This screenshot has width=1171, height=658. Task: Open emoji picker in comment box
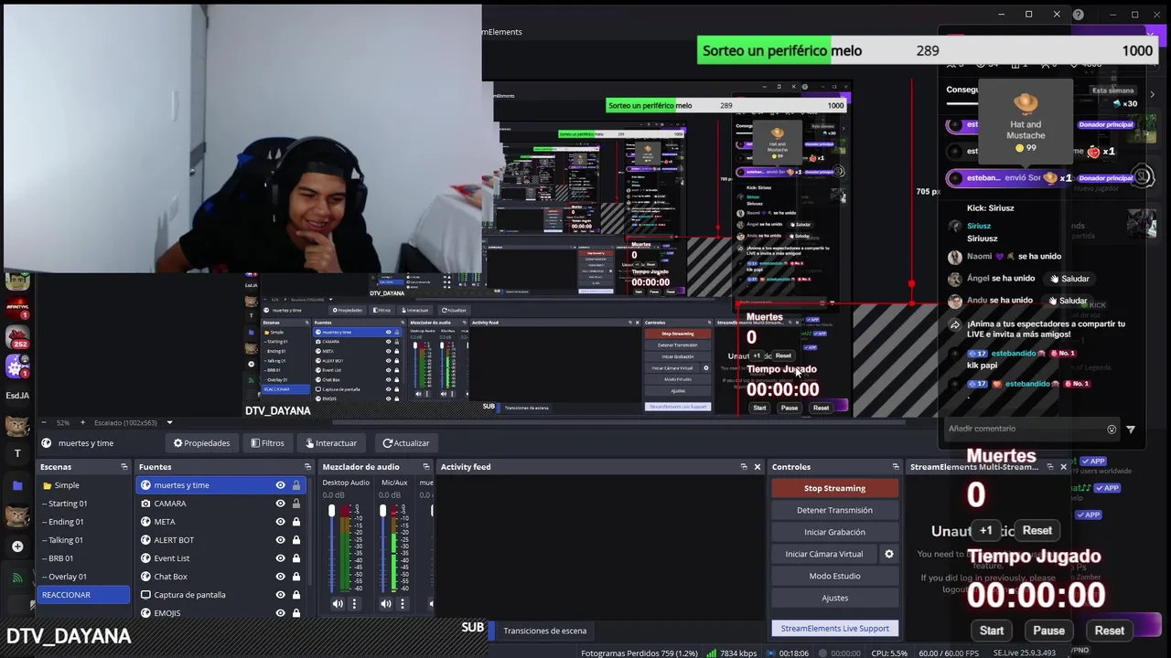(x=1112, y=429)
